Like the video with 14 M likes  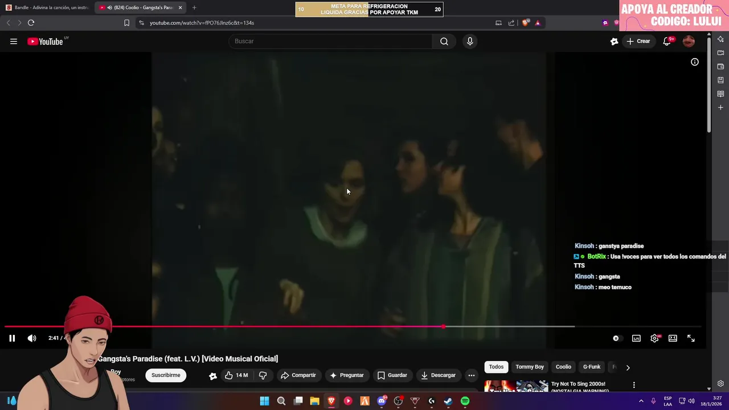tap(236, 375)
